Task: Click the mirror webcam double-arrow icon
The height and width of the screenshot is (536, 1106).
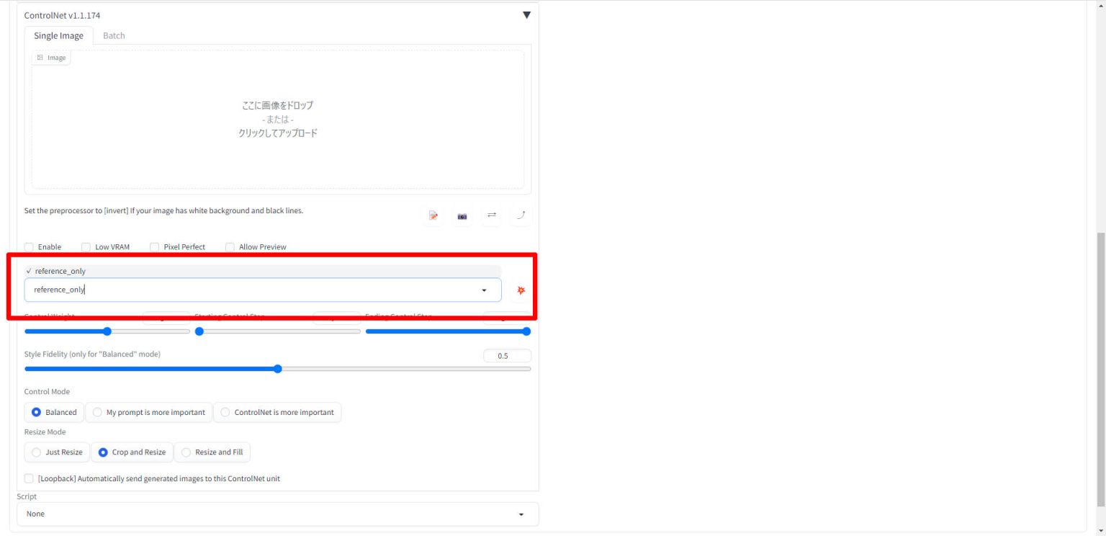Action: point(492,215)
